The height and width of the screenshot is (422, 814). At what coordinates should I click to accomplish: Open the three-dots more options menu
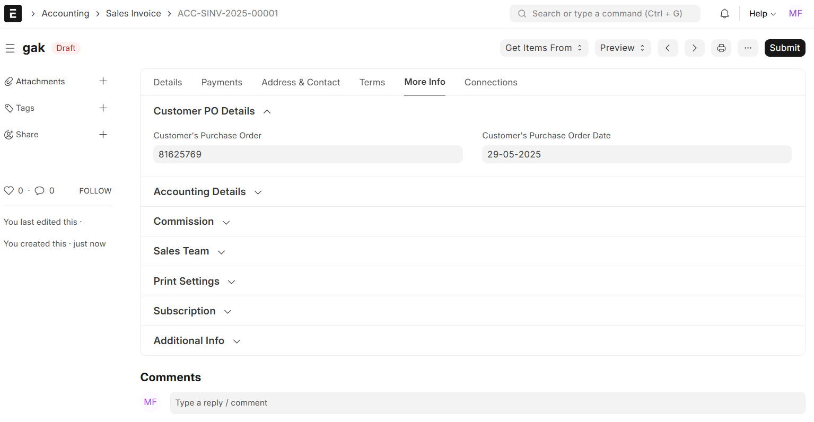click(x=748, y=48)
